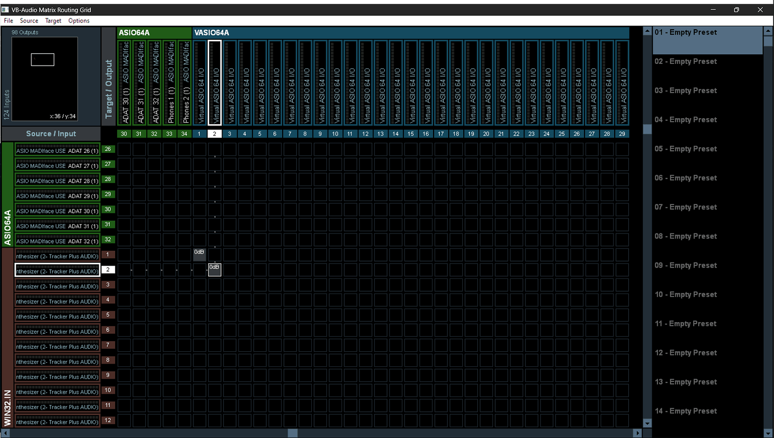Open the File menu
774x438 pixels.
pos(8,20)
